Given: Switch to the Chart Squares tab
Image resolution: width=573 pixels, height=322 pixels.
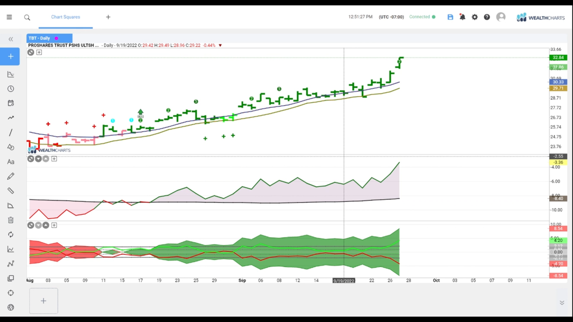Looking at the screenshot, I should click(x=66, y=17).
